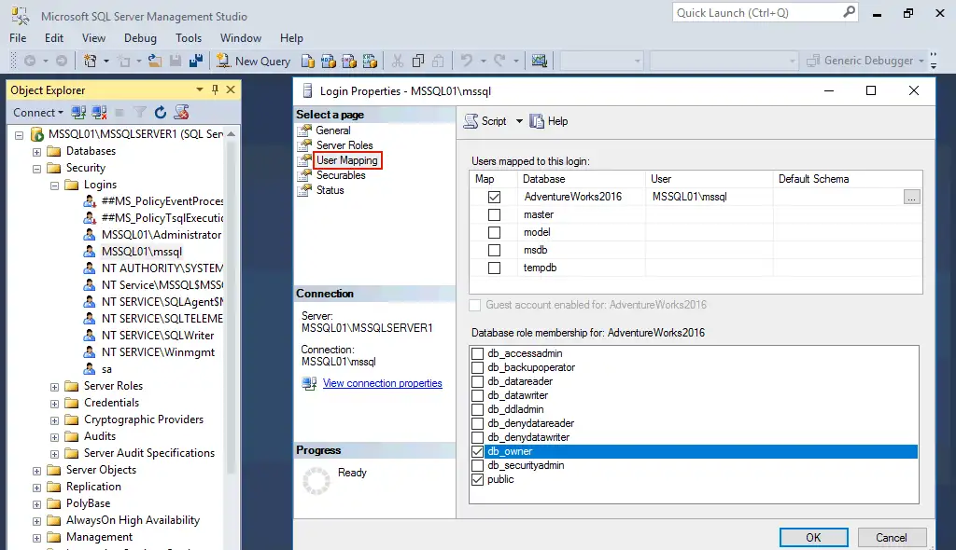Open the default schema browse button for AdventureWorks2016
956x550 pixels.
click(x=911, y=197)
